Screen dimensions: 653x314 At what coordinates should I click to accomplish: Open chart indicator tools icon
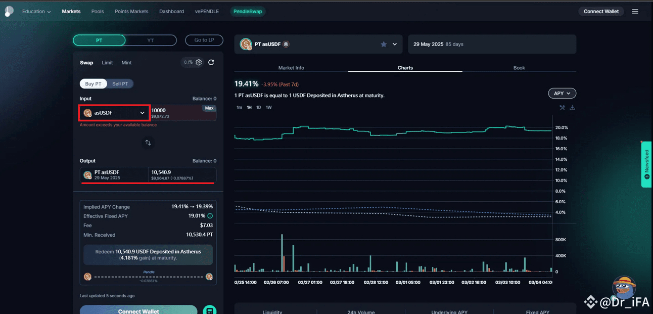[562, 108]
